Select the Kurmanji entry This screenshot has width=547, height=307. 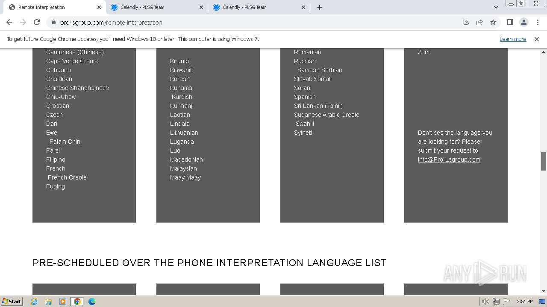pos(182,106)
